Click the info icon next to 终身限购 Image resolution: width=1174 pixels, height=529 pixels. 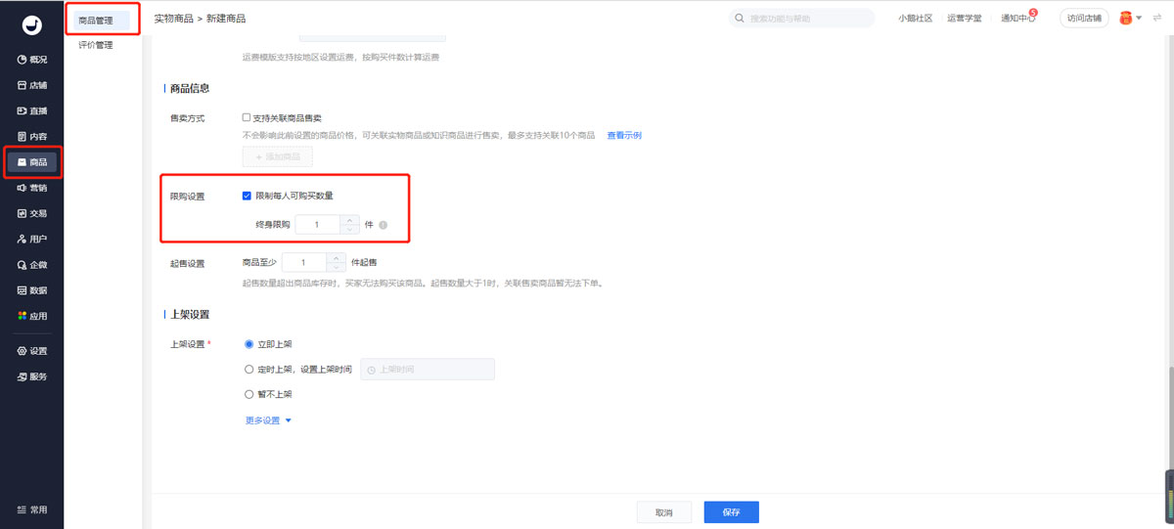click(x=384, y=225)
